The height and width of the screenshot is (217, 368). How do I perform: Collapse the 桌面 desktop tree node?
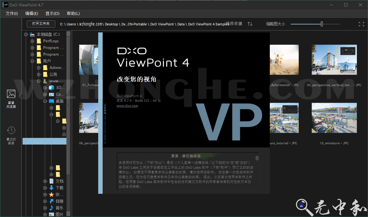click(x=44, y=101)
